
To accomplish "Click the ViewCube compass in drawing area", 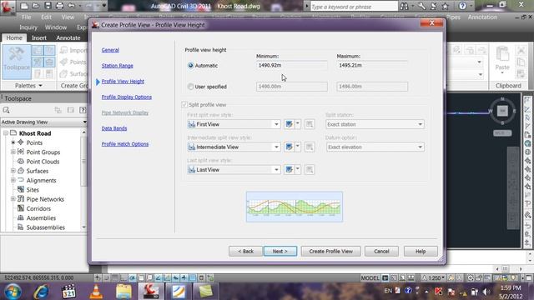I will click(502, 111).
